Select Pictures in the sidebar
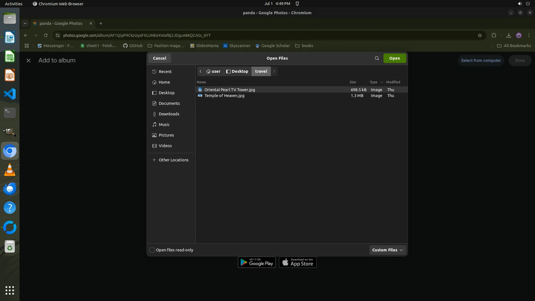 (166, 135)
